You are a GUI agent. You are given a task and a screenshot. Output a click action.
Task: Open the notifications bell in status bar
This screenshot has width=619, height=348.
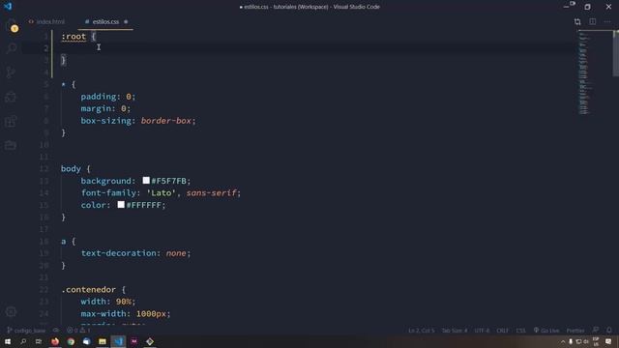click(x=609, y=330)
